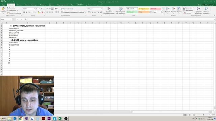
Task: Click the insert function fx icon
Action: click(x=26, y=19)
